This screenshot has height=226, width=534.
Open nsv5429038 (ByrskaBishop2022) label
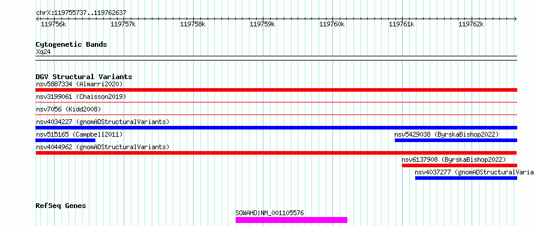point(446,134)
